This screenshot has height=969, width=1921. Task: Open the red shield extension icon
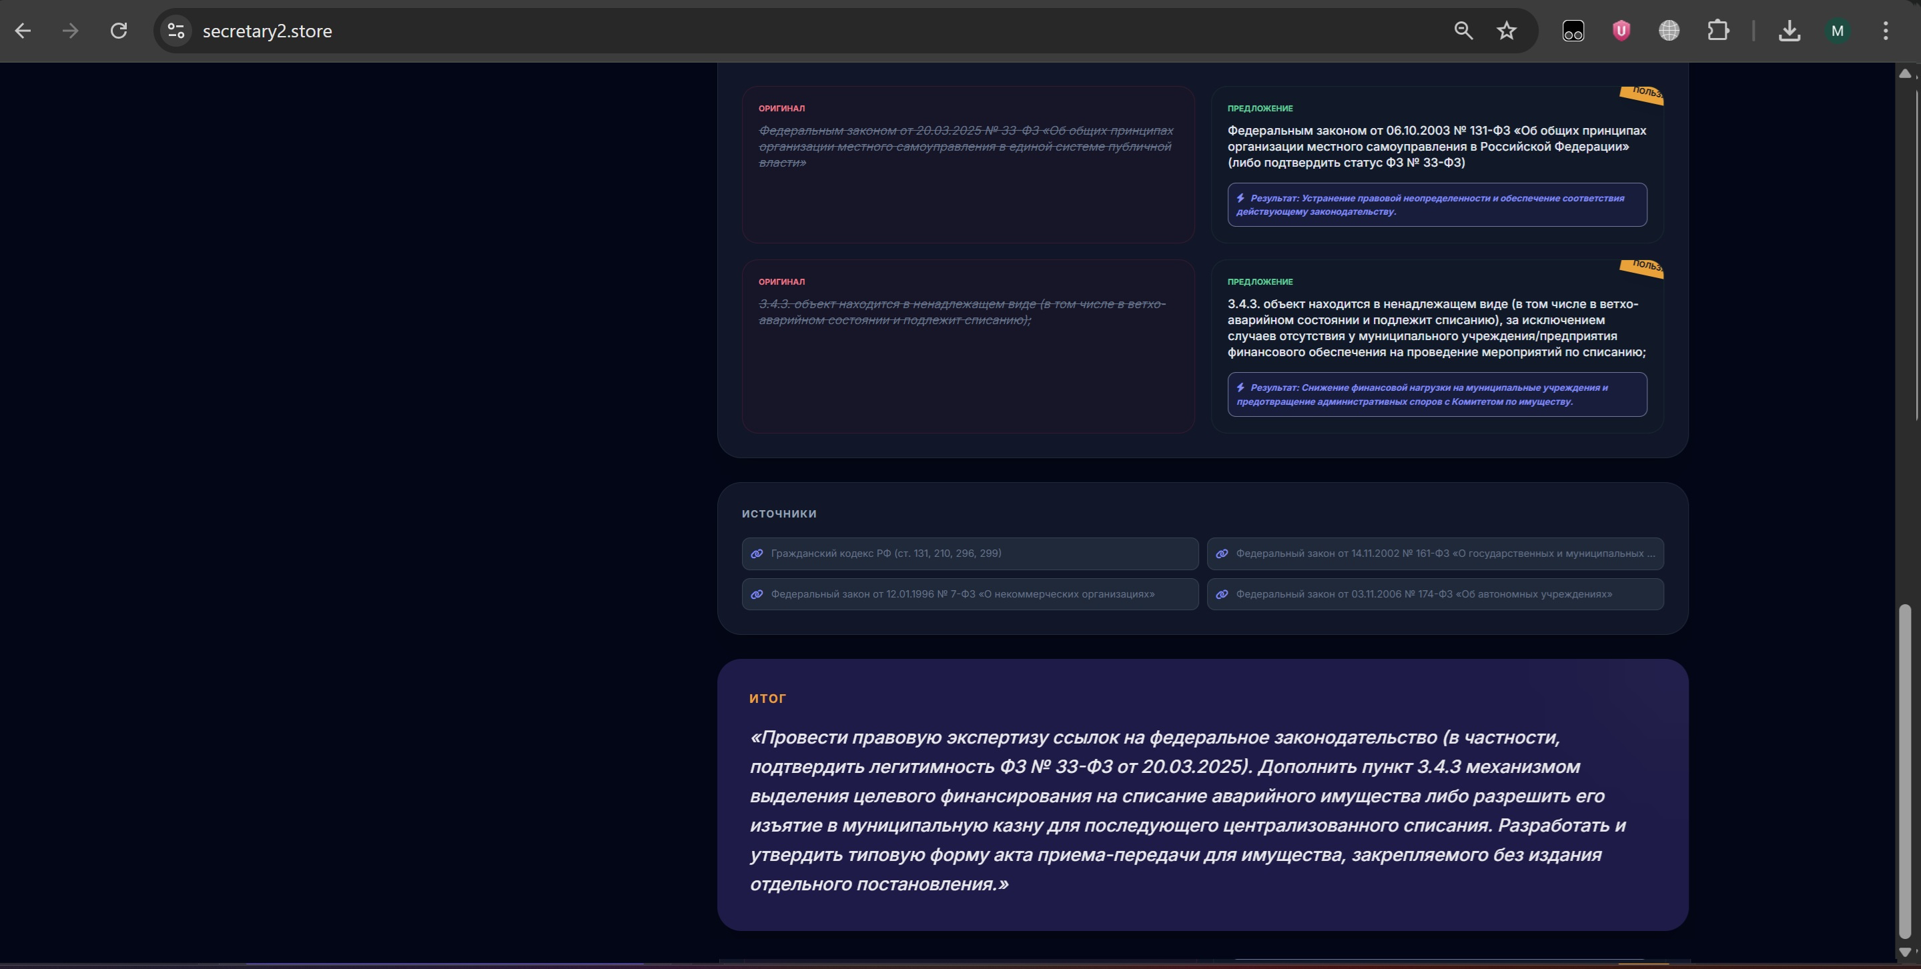[x=1621, y=31]
